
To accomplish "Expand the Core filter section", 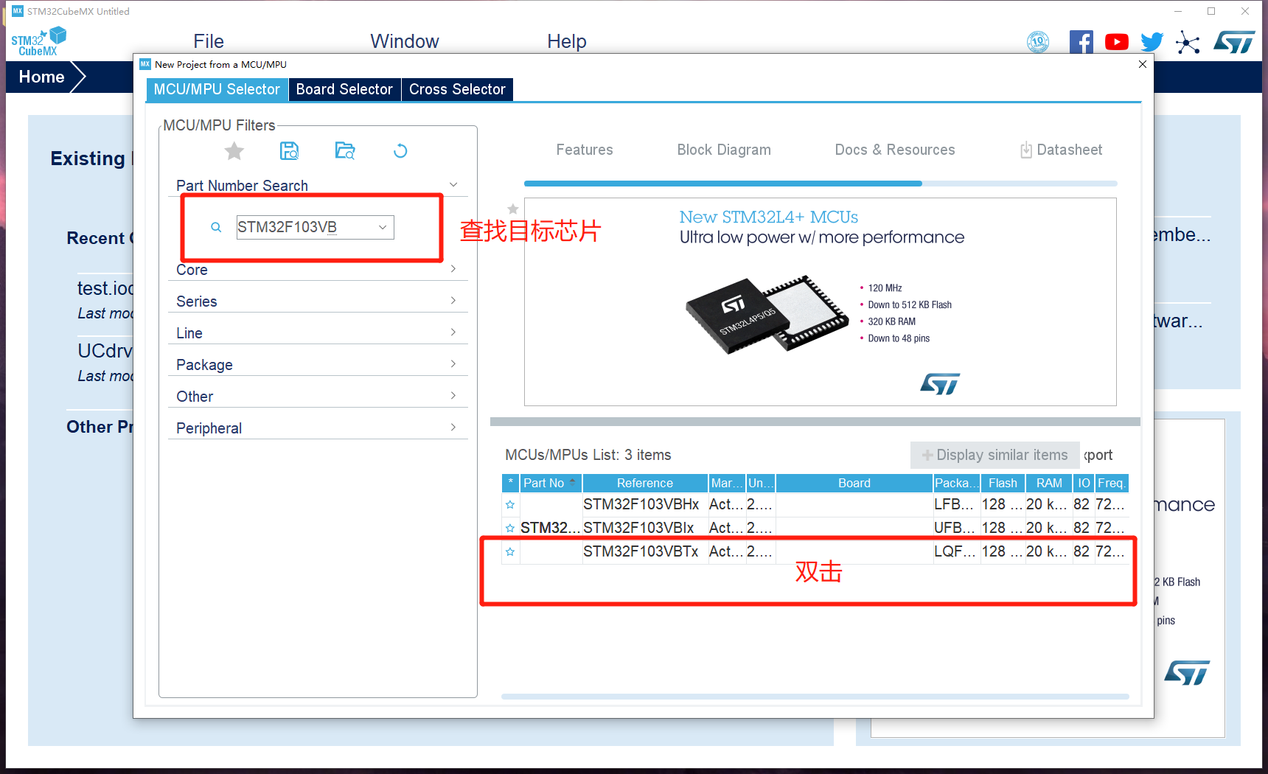I will [453, 269].
